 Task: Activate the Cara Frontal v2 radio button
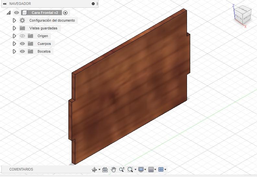[x=65, y=13]
